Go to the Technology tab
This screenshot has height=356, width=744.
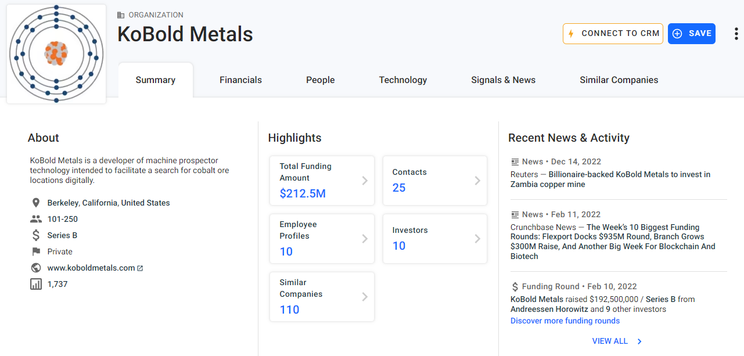point(403,80)
